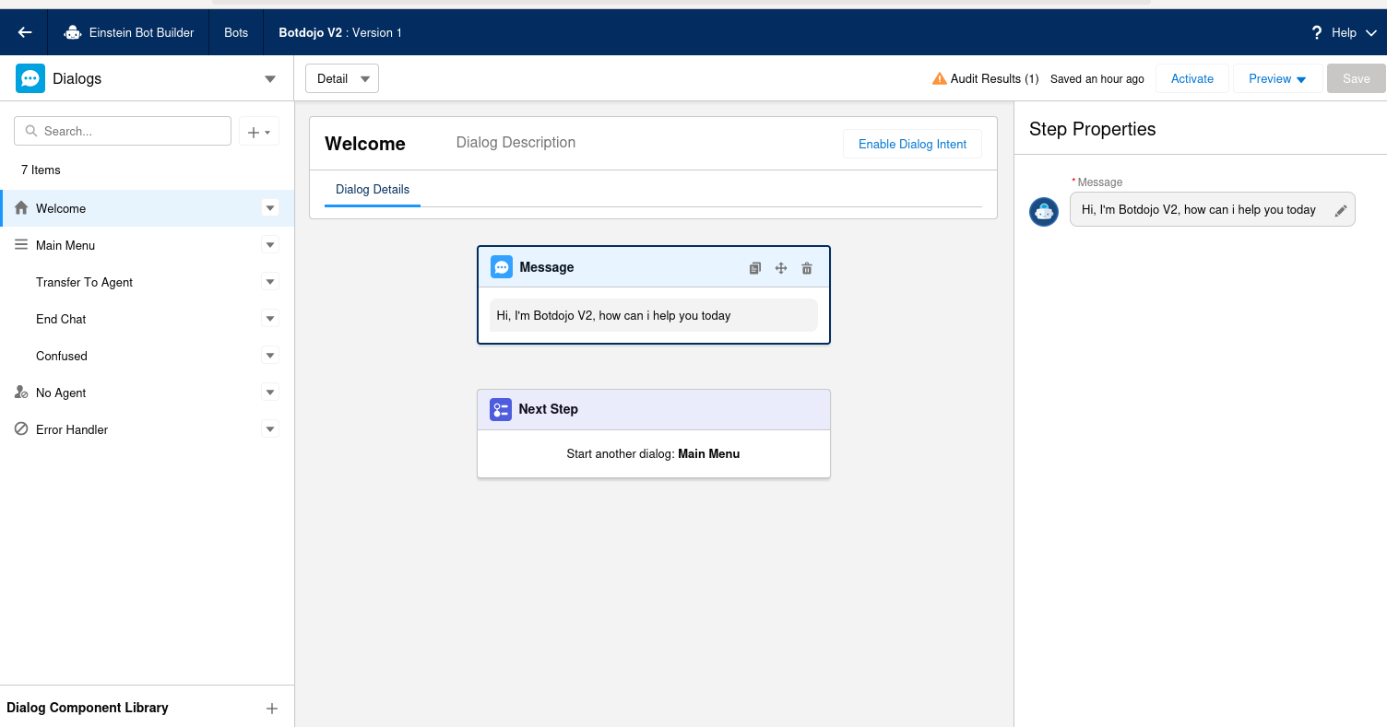
Task: Click the Dialog Description field
Action: [x=516, y=142]
